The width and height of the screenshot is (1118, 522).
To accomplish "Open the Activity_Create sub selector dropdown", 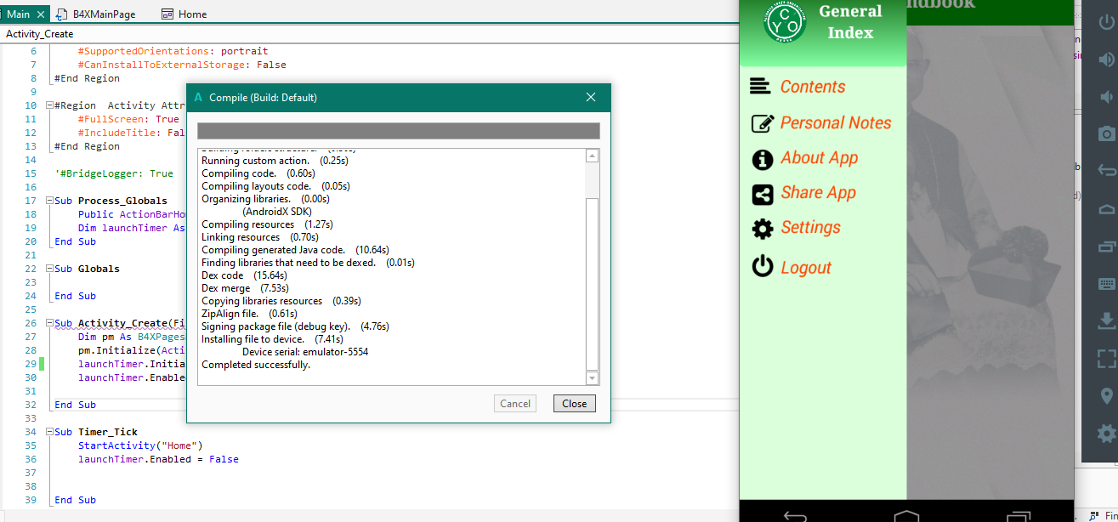I will 369,34.
